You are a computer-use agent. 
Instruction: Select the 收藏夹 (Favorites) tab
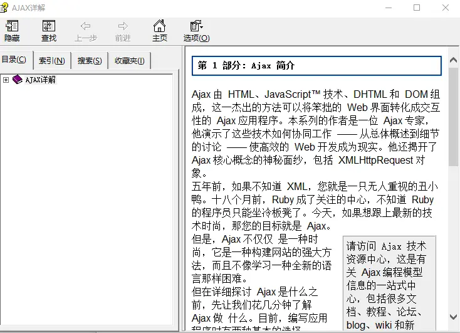click(x=129, y=61)
